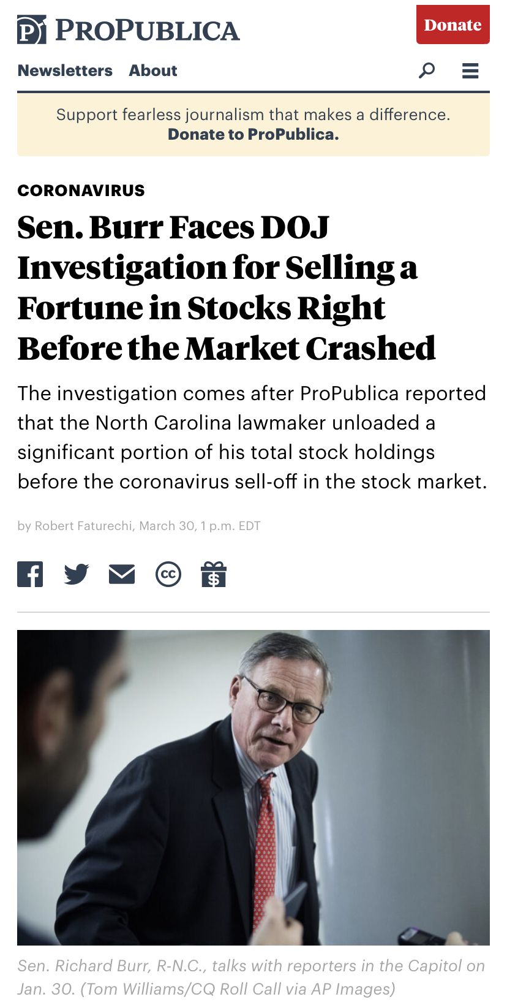Open the CORONAVIRUS topic link
507x1005 pixels.
81,191
